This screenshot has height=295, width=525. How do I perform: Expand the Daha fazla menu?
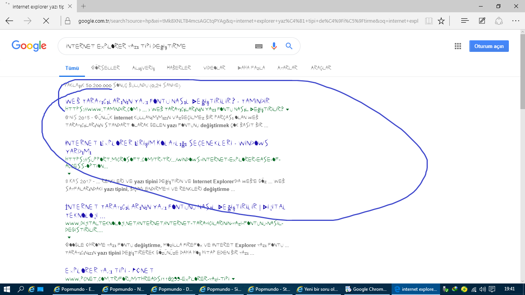coord(251,68)
